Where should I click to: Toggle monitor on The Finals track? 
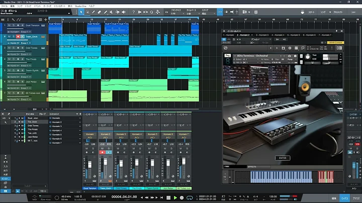point(23,59)
